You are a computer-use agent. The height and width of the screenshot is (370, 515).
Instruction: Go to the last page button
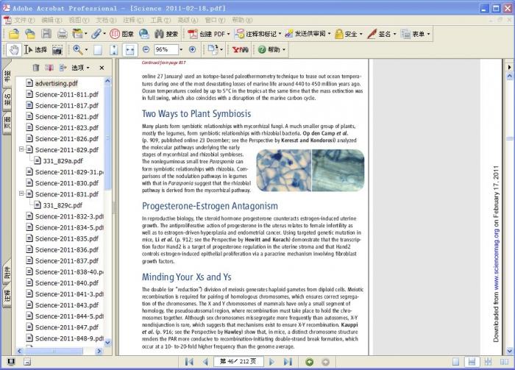[x=288, y=362]
